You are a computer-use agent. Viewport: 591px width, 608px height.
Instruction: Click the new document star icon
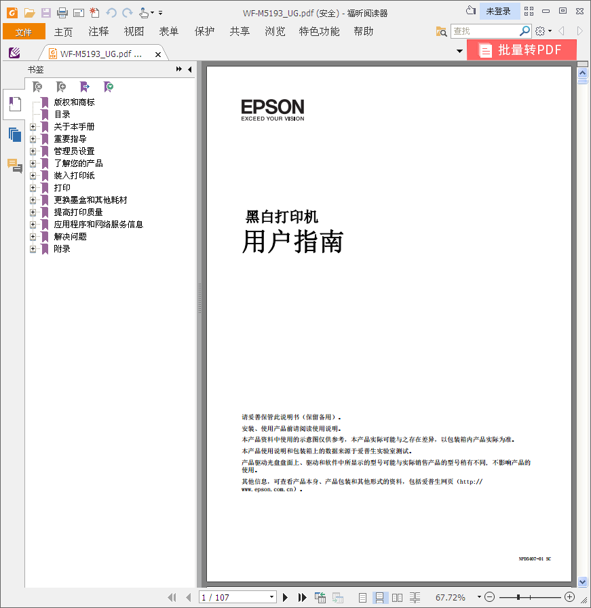pos(94,13)
